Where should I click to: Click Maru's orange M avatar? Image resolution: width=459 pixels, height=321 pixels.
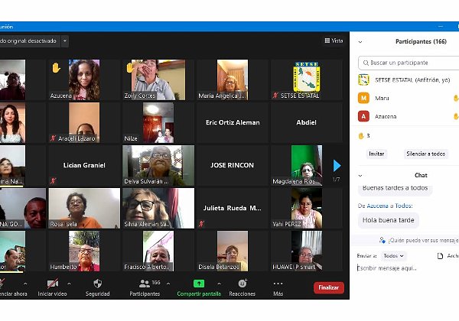coord(363,98)
